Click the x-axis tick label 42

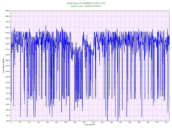pyautogui.click(x=20, y=122)
